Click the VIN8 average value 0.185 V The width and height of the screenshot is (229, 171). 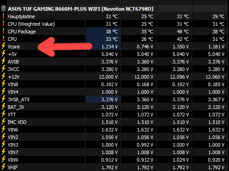coord(216,84)
